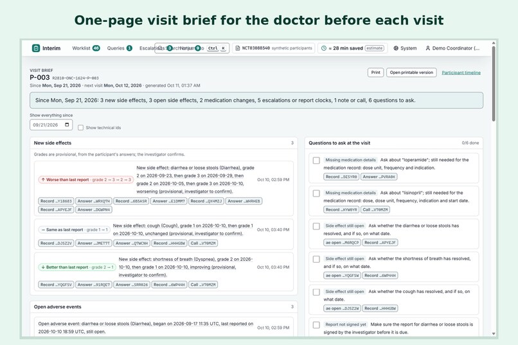The width and height of the screenshot is (518, 345).
Task: Open chip Record ..SESYR0 under loperamide question
Action: point(341,177)
